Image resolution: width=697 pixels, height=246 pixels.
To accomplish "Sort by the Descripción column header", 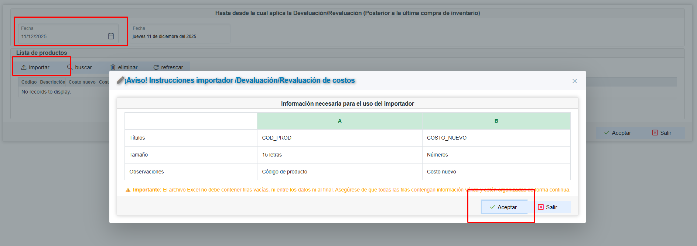I will coord(52,82).
